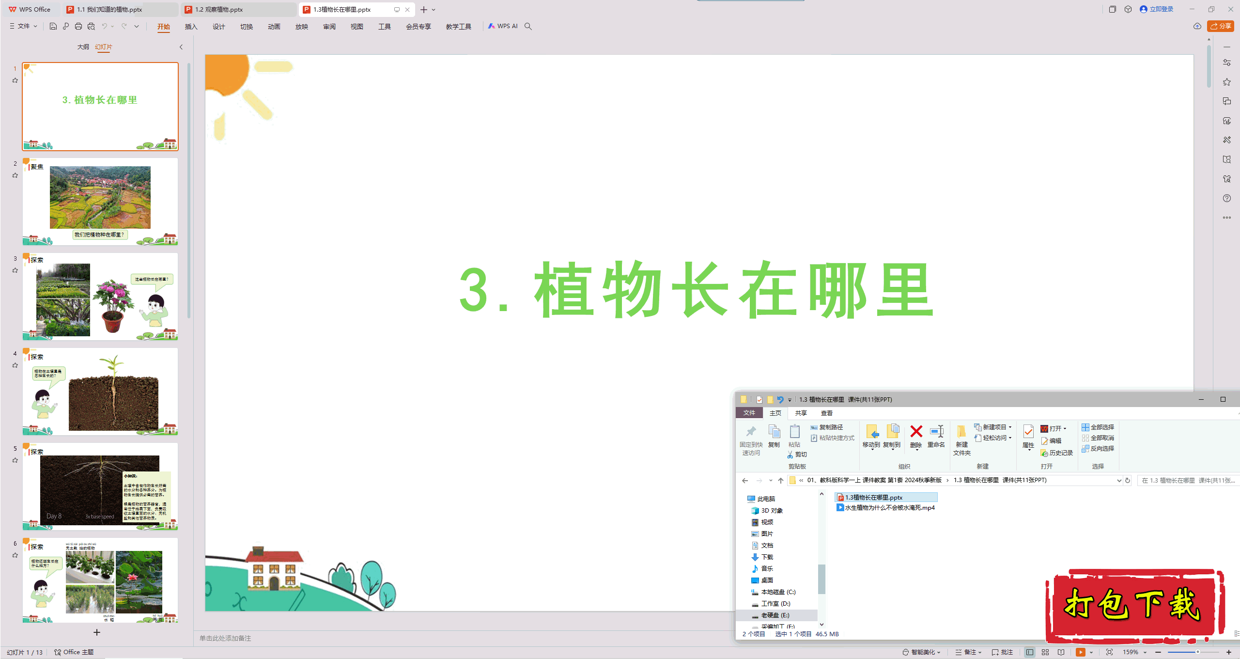Viewport: 1240px width, 659px height.
Task: Click the comments button in status bar
Action: [1003, 652]
